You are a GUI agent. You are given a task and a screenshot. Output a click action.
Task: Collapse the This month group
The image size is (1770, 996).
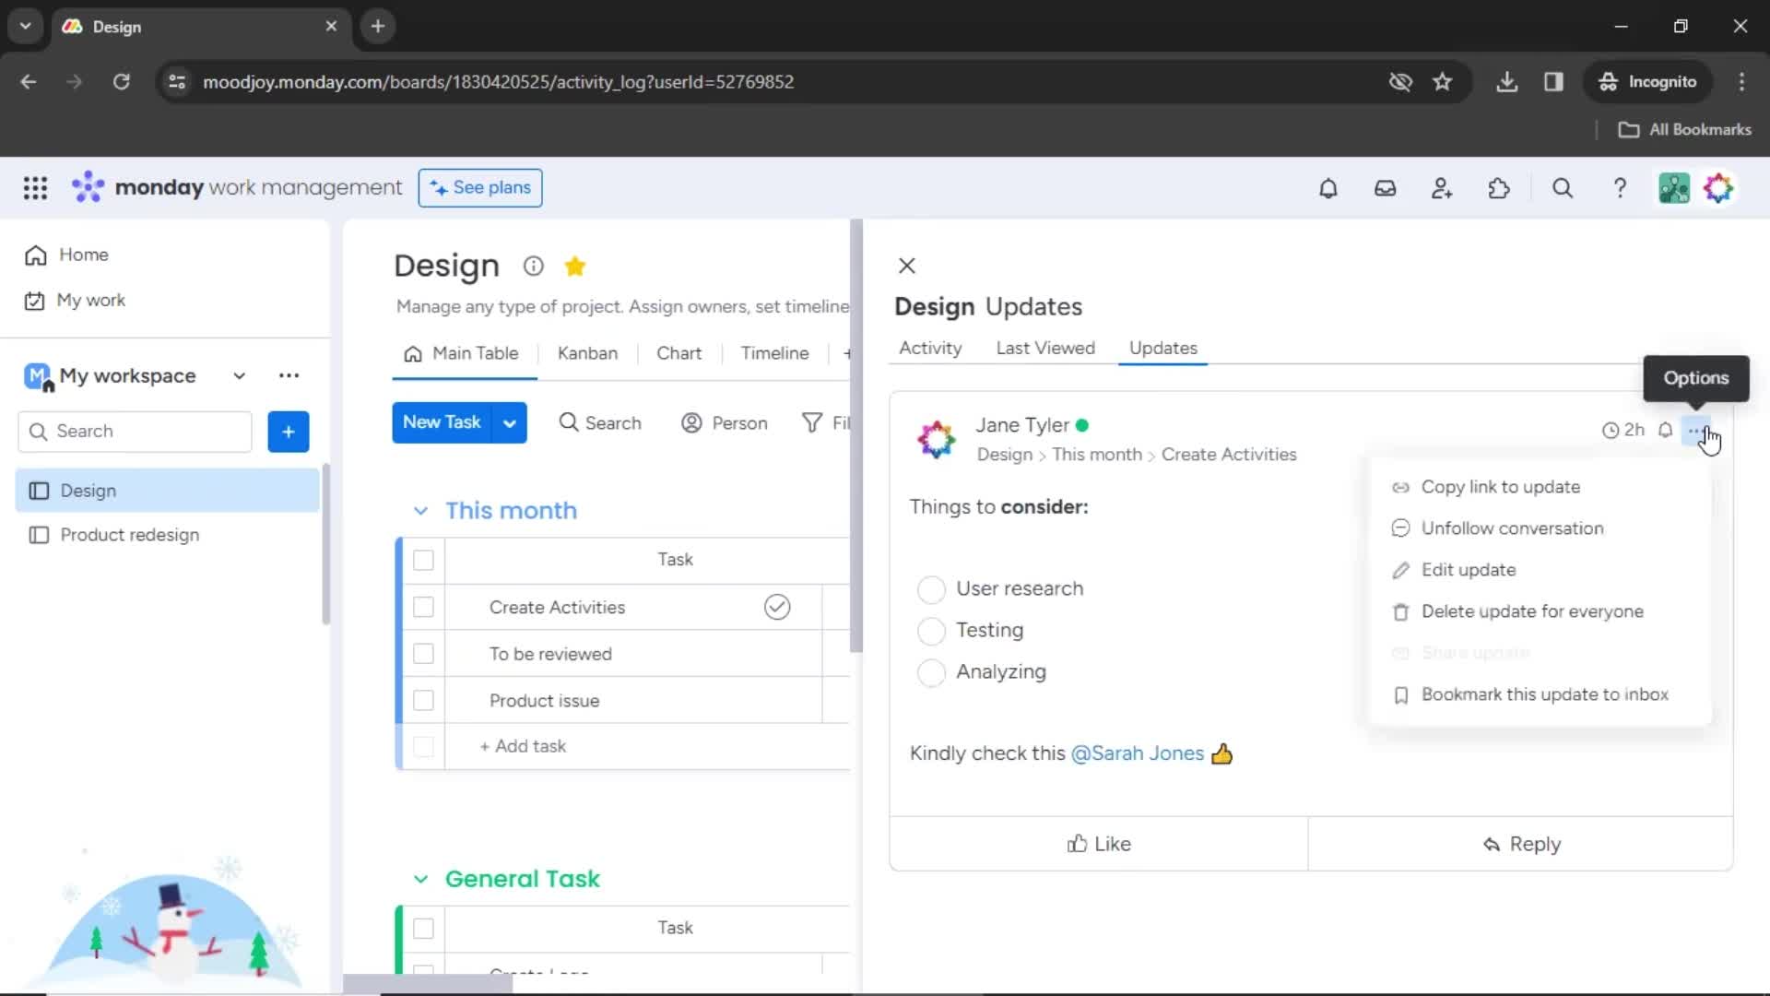pyautogui.click(x=420, y=511)
